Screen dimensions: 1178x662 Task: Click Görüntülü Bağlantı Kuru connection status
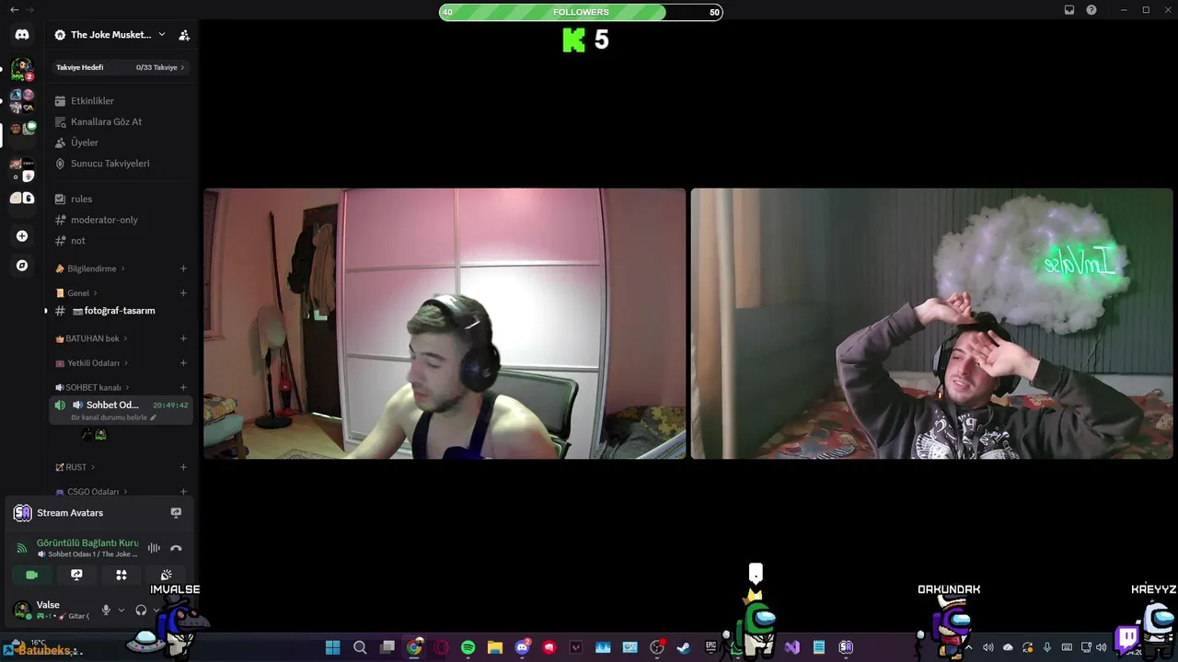tap(87, 542)
